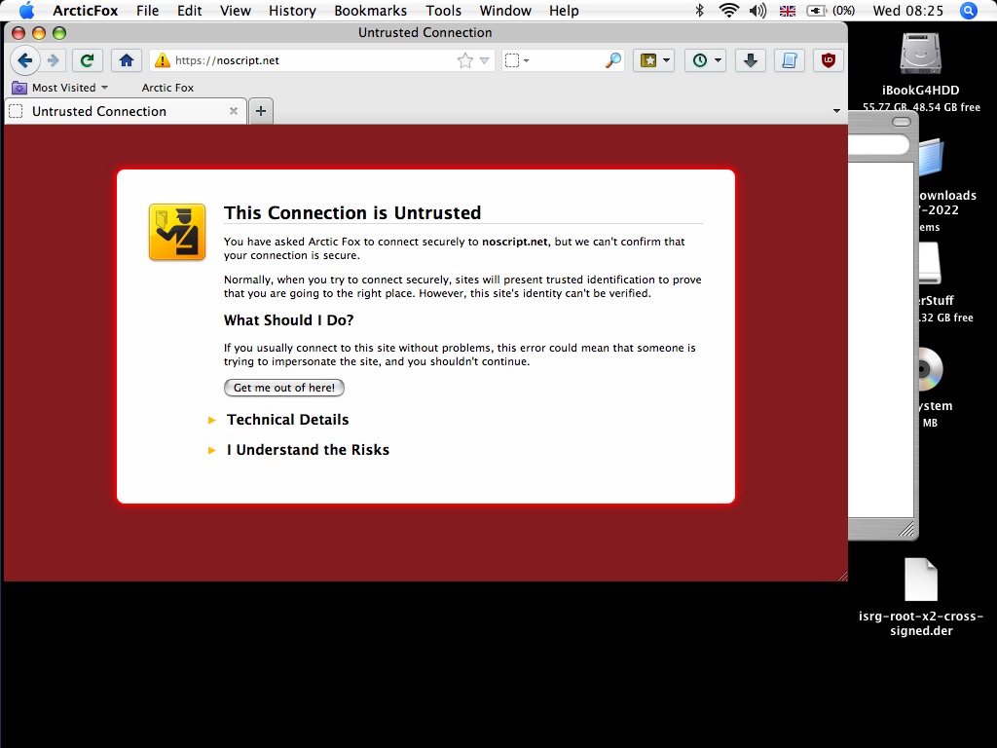Reload the page with the refresh icon
Viewport: 997px width, 748px height.
click(87, 60)
